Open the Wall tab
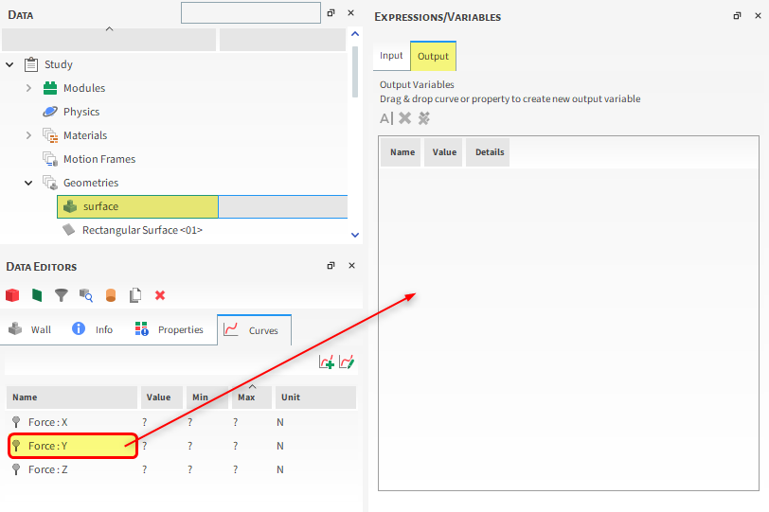The image size is (769, 512). pyautogui.click(x=30, y=329)
